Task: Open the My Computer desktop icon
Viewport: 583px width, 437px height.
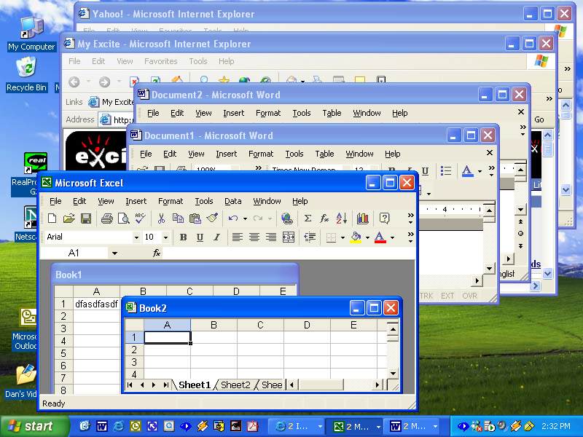Action: tap(31, 34)
